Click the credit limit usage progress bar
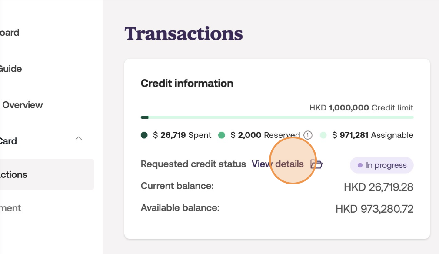439x254 pixels. point(277,117)
